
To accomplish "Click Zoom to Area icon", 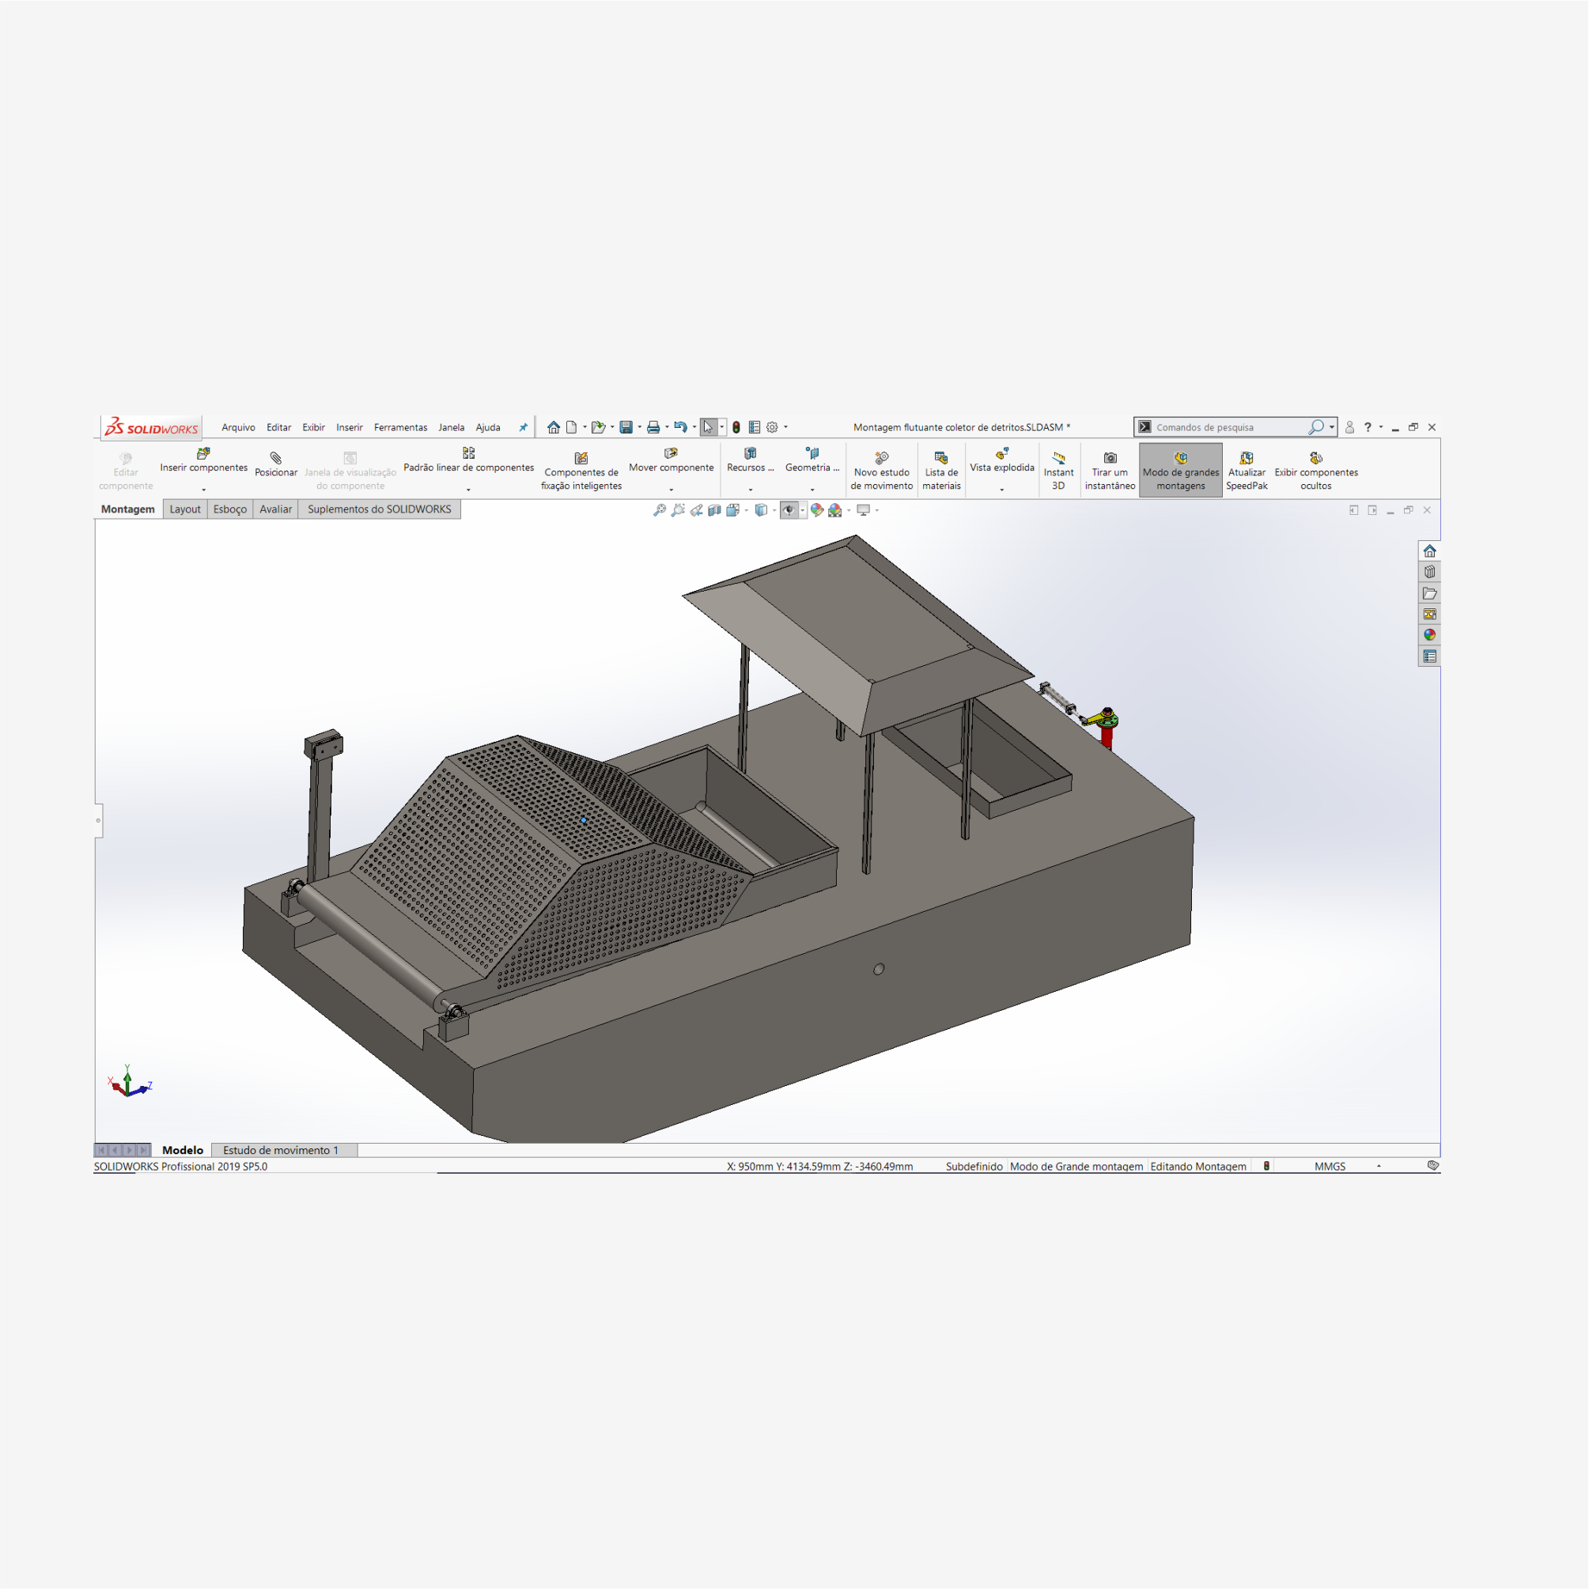I will click(x=678, y=510).
